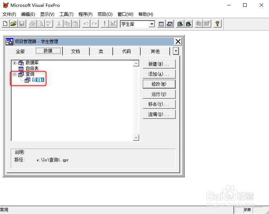Open the 项目(O) menu

coord(105,14)
